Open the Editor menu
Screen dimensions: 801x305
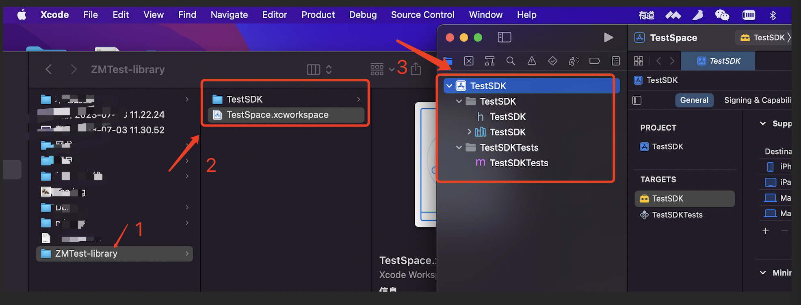[x=275, y=15]
